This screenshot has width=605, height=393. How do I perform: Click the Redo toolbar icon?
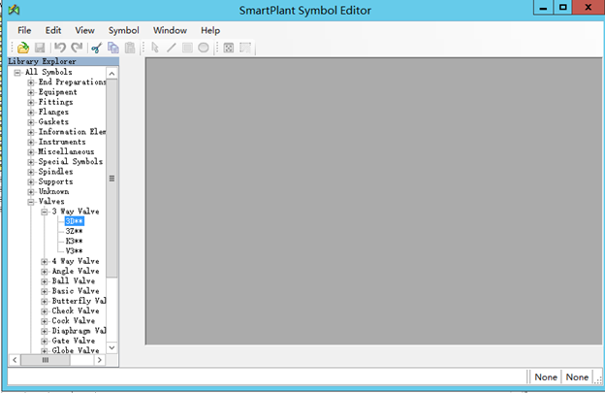[77, 48]
